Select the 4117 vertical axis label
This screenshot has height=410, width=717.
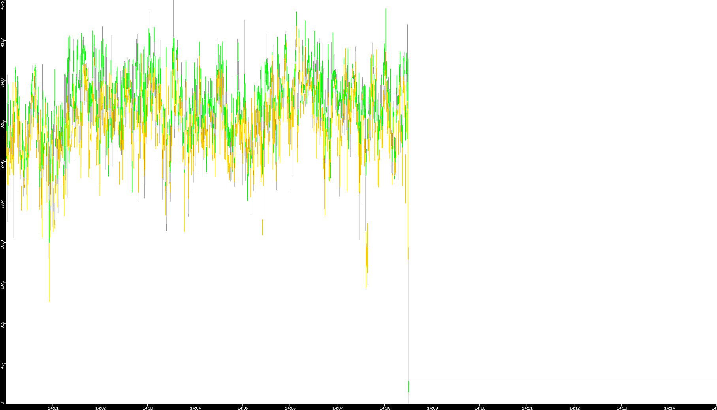click(x=3, y=42)
